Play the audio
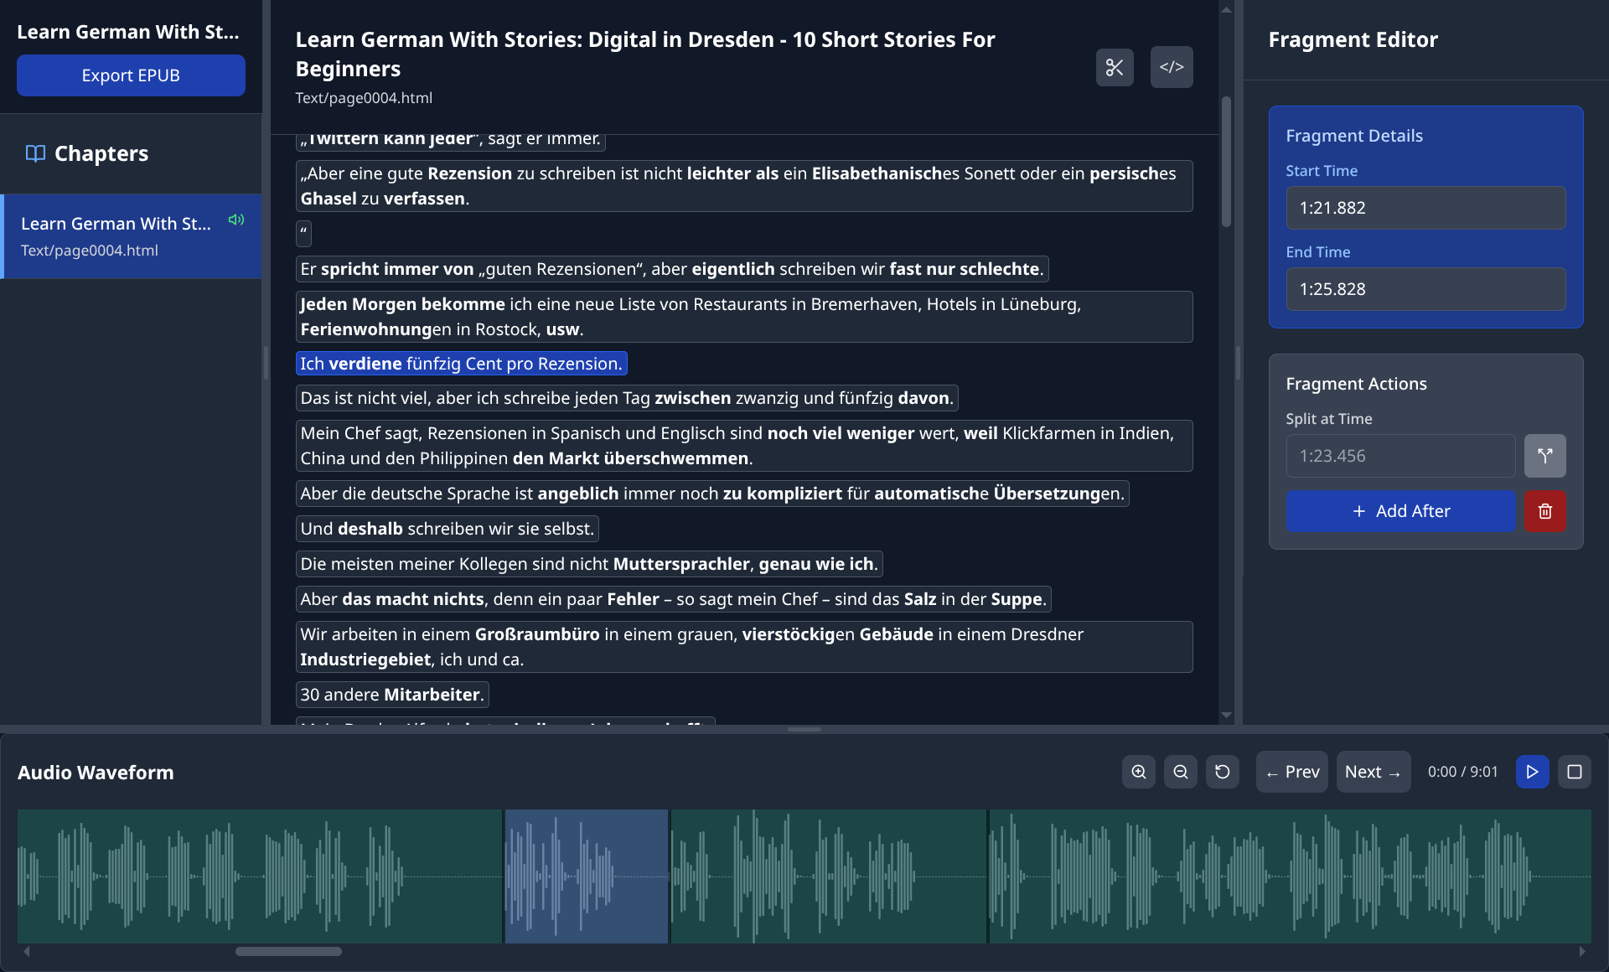Viewport: 1609px width, 972px height. 1532,772
